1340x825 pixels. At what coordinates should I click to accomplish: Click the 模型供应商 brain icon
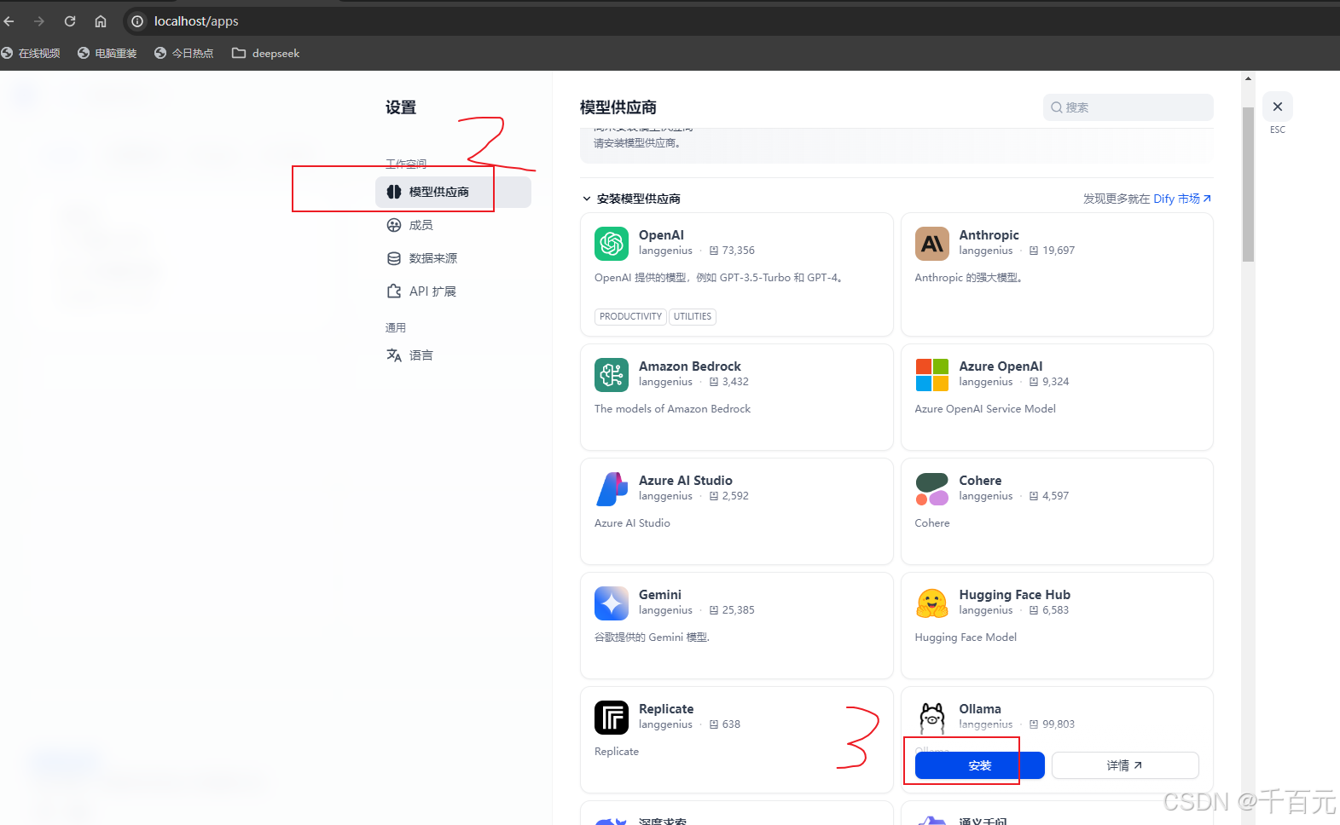pos(394,192)
